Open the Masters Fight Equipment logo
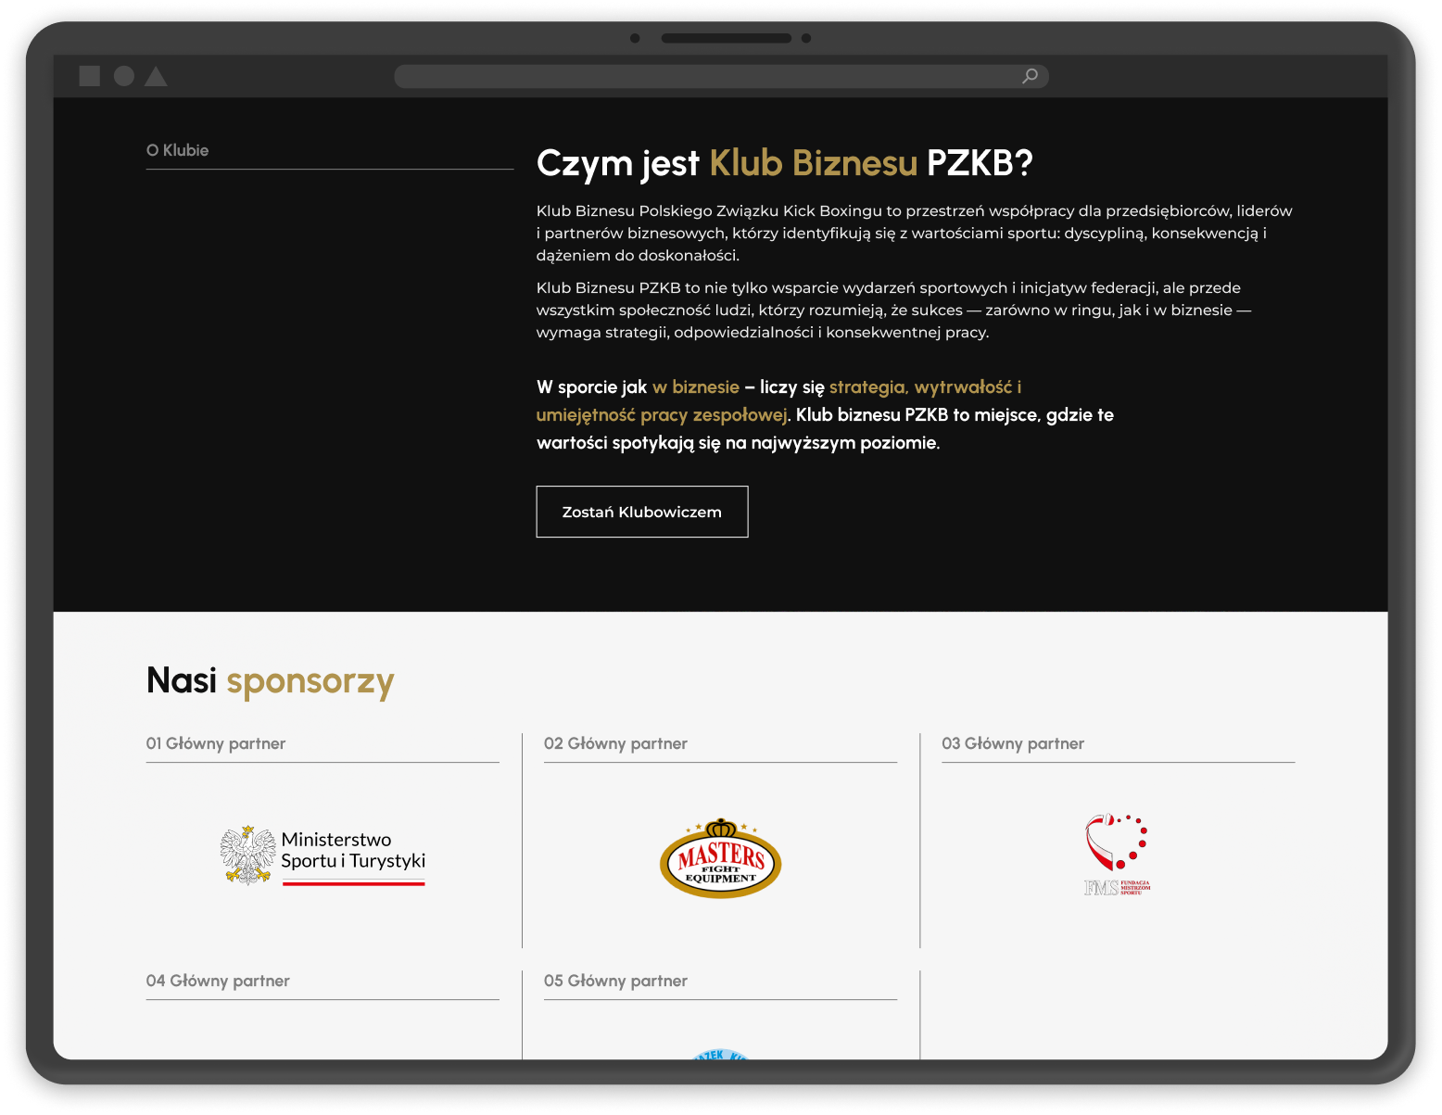 click(x=720, y=858)
